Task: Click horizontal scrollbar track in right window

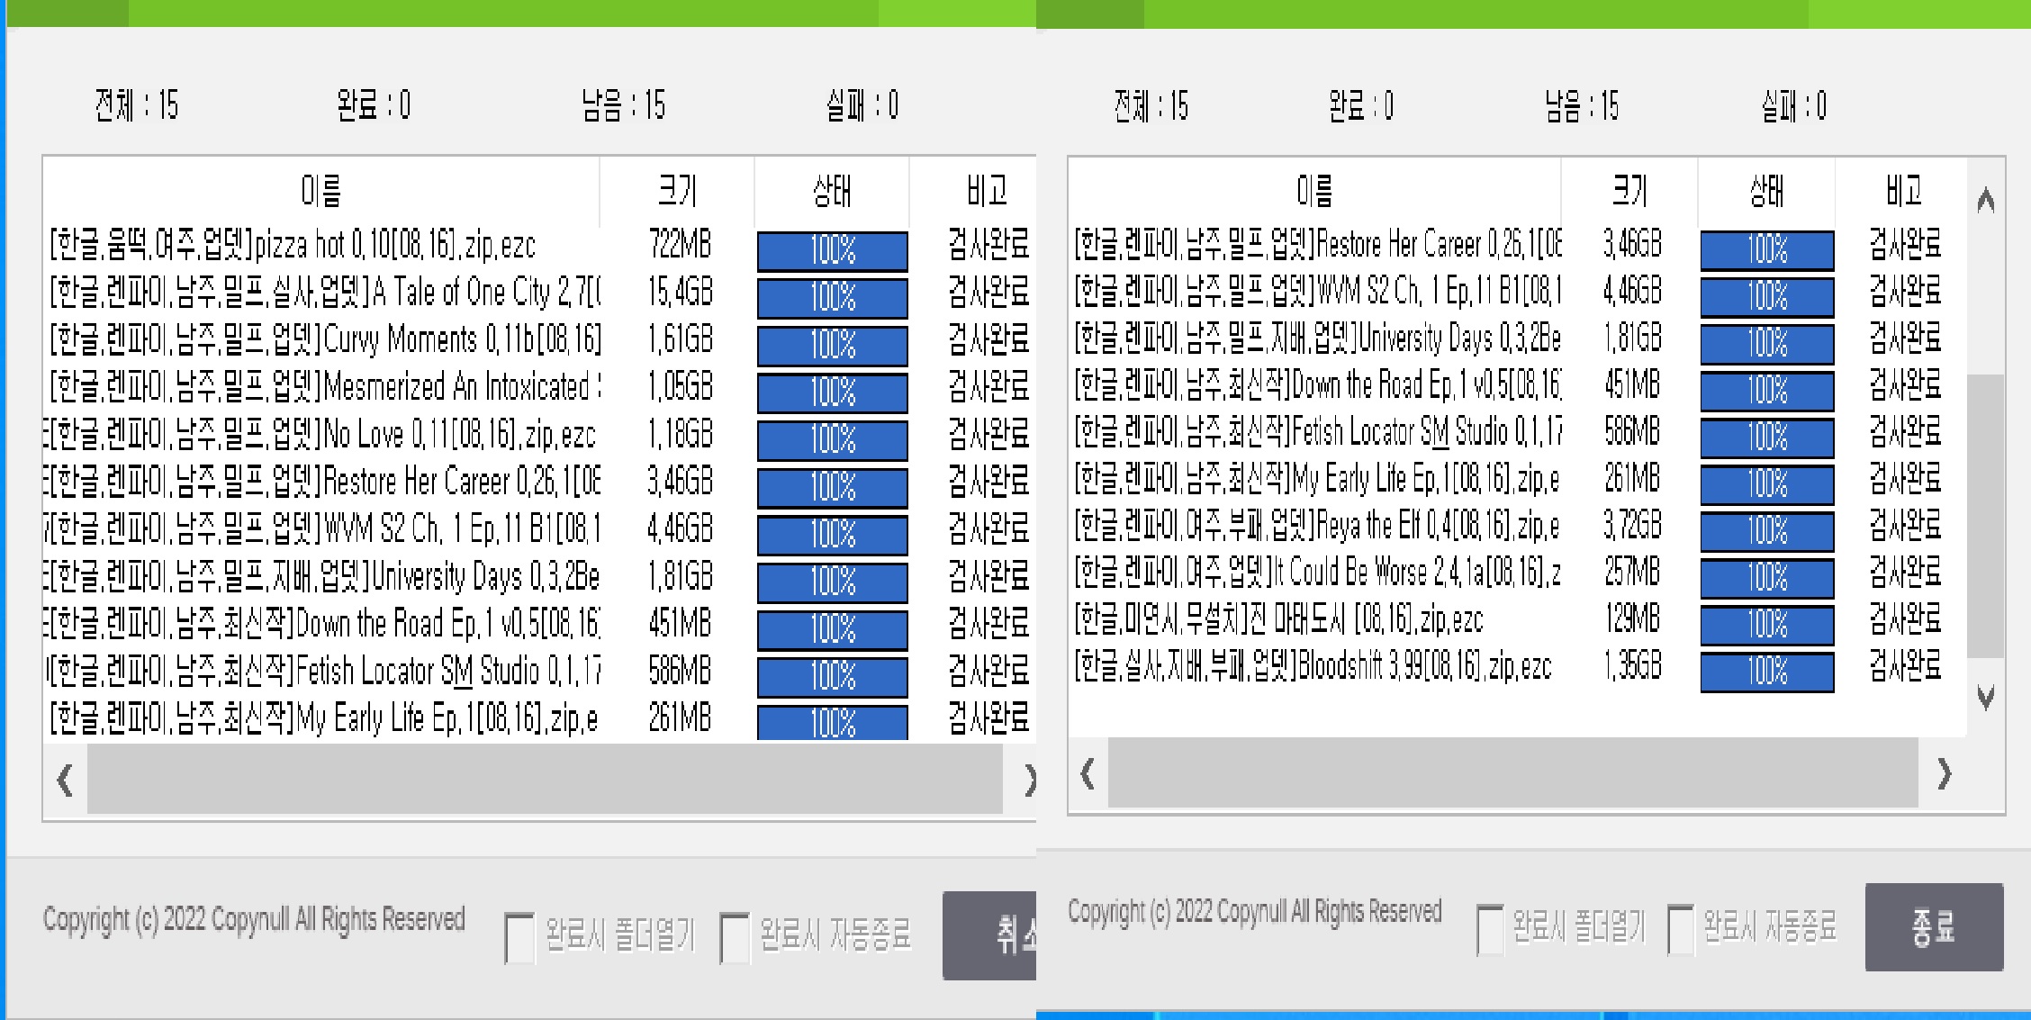Action: point(1512,773)
